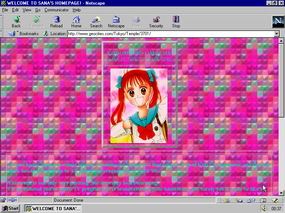Image resolution: width=285 pixels, height=213 pixels.
Task: Click the My Netscape toolbar button
Action: (116, 22)
